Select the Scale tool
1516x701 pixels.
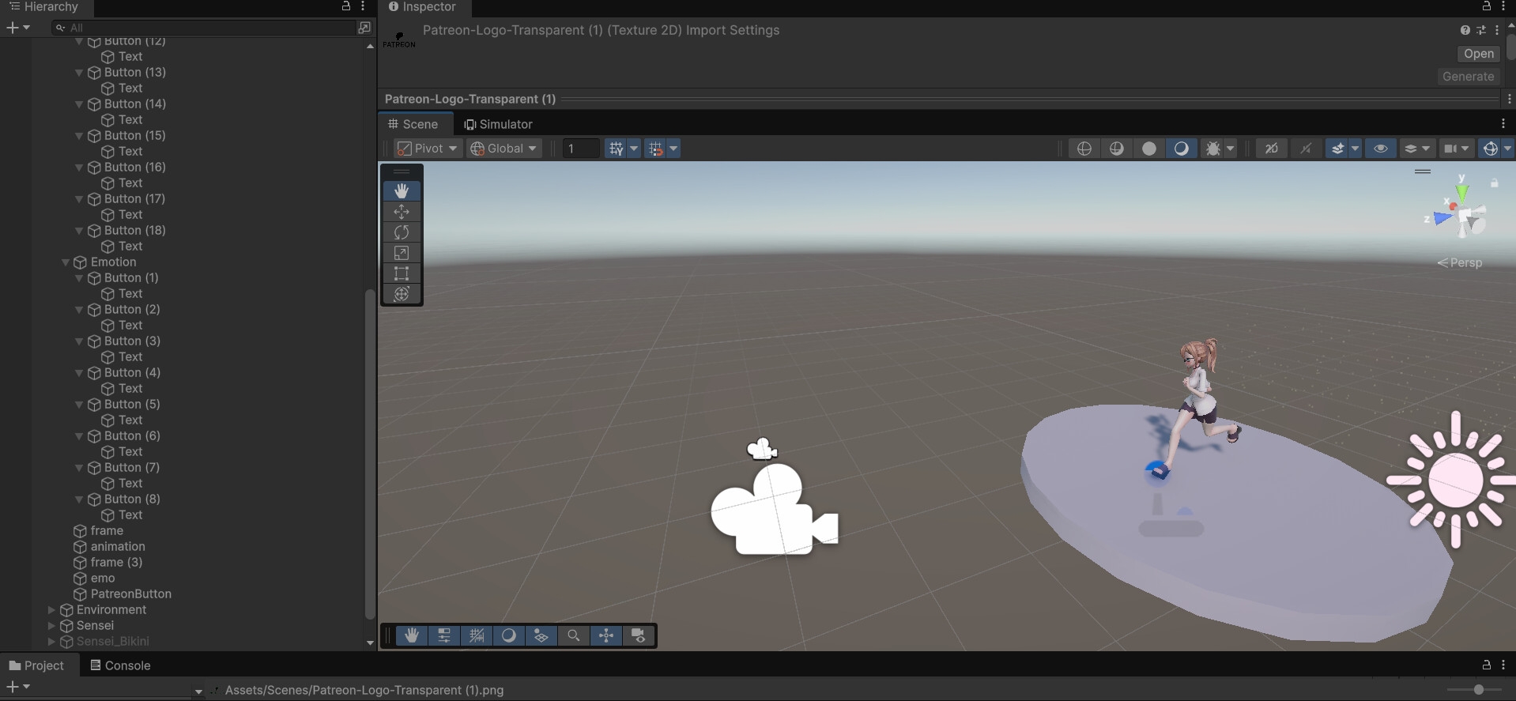(x=402, y=253)
